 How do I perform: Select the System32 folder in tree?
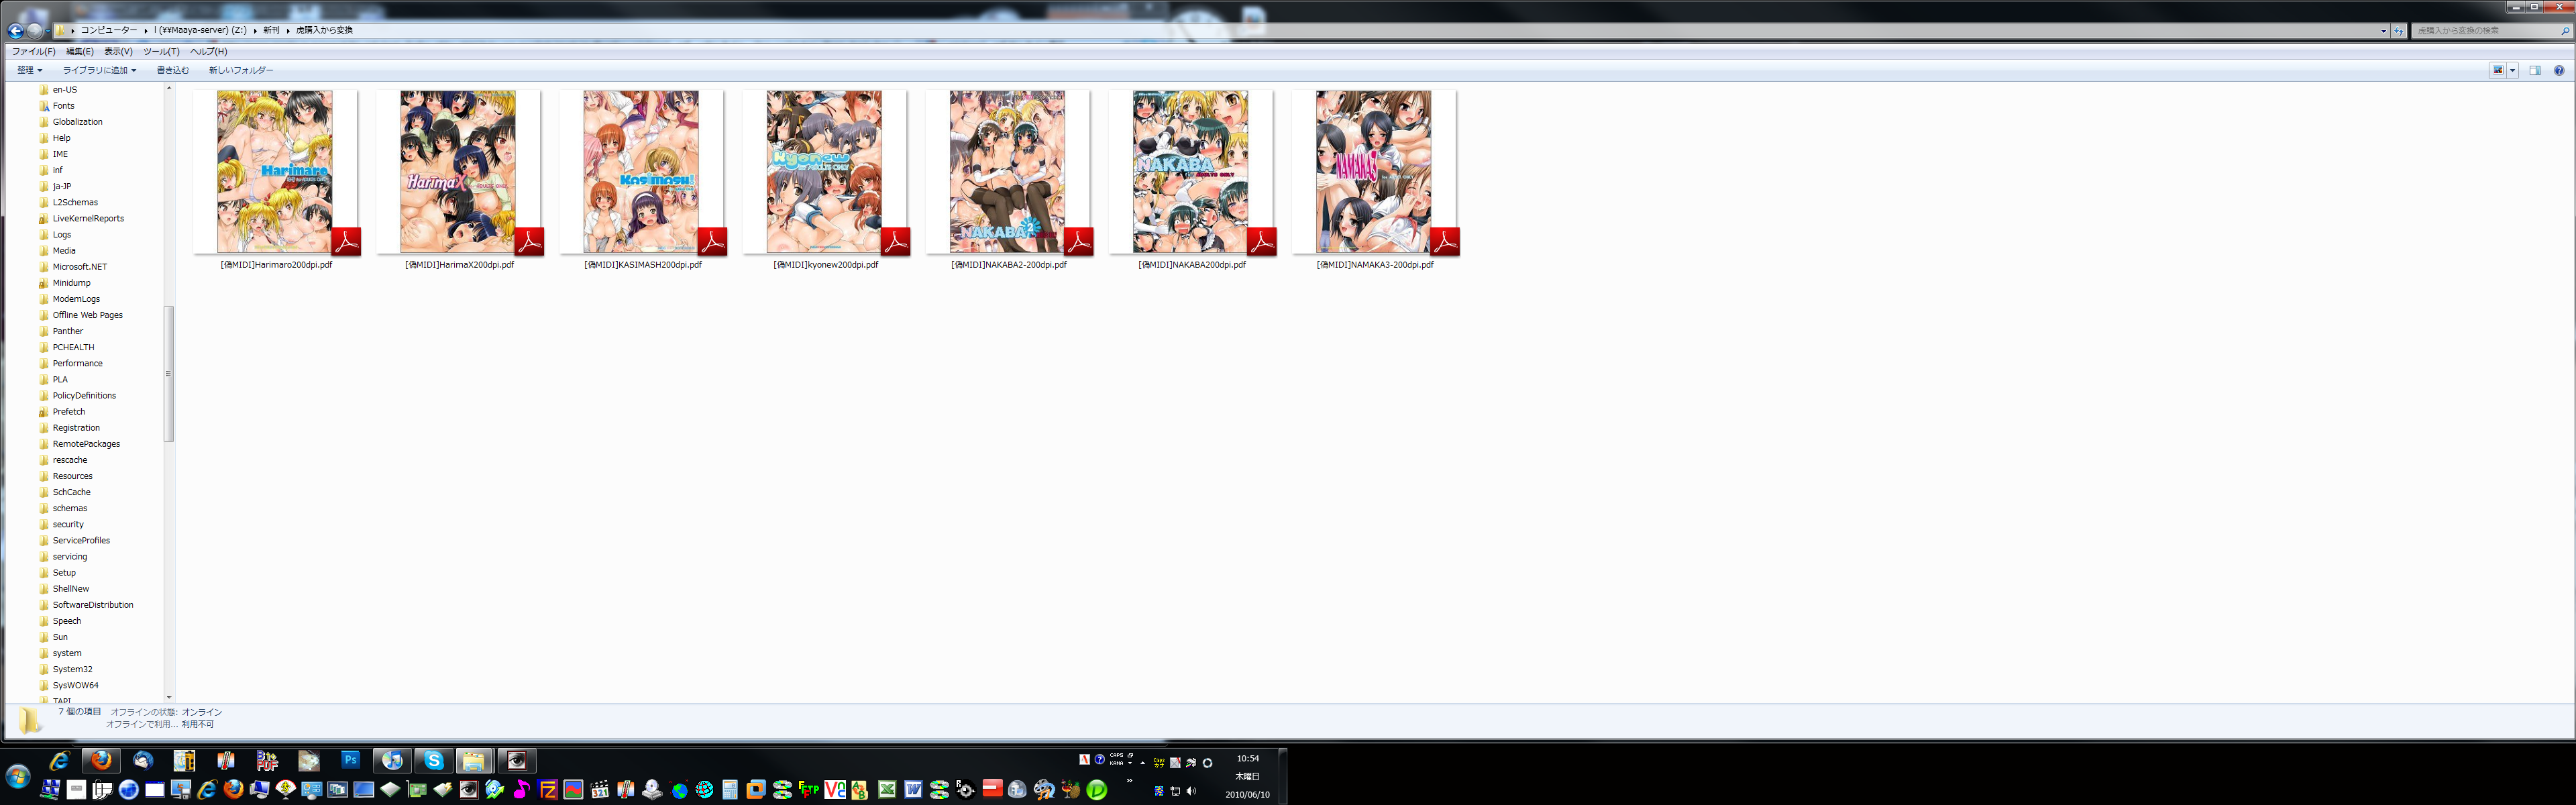[72, 669]
